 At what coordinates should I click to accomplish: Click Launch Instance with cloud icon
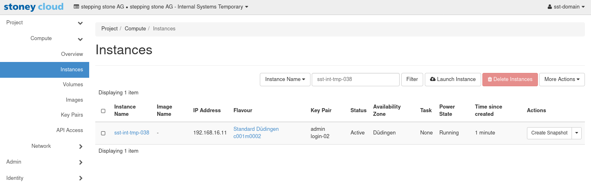pos(453,79)
